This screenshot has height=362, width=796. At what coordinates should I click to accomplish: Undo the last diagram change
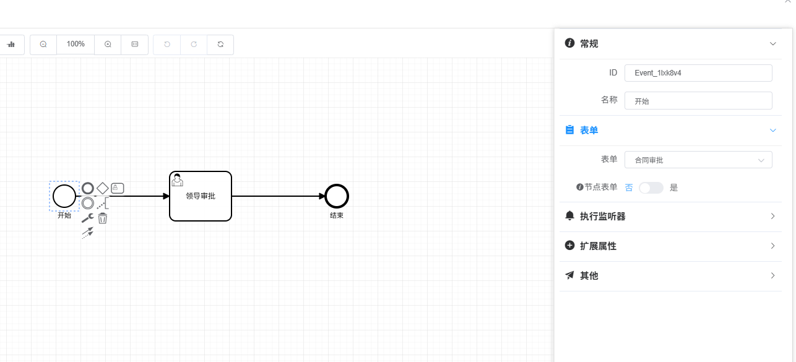click(167, 45)
